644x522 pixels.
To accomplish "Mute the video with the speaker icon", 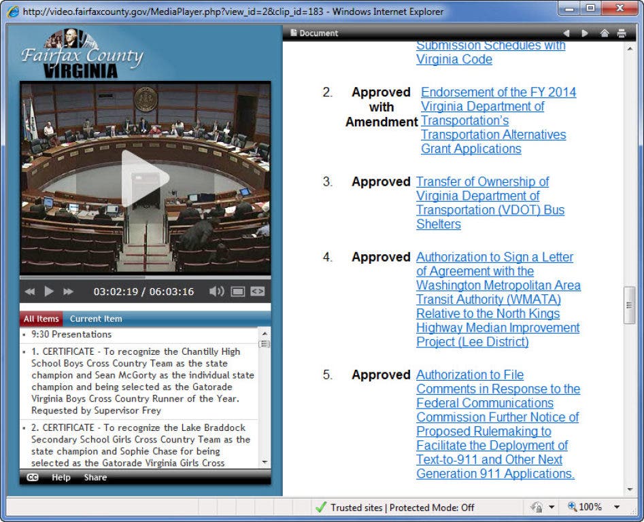I will click(216, 292).
